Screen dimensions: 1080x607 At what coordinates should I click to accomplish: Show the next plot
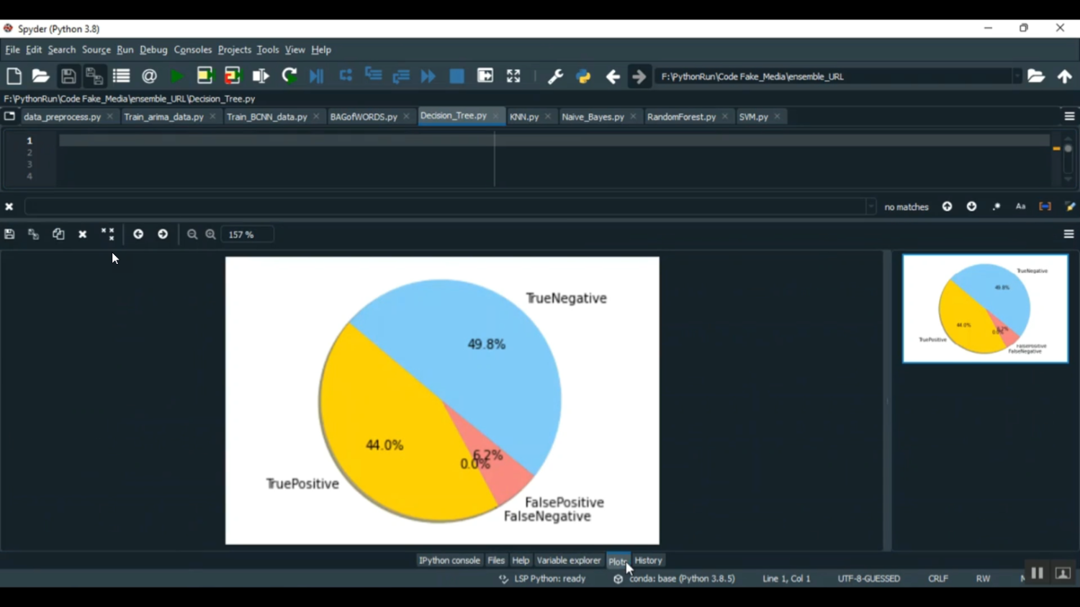pyautogui.click(x=163, y=234)
